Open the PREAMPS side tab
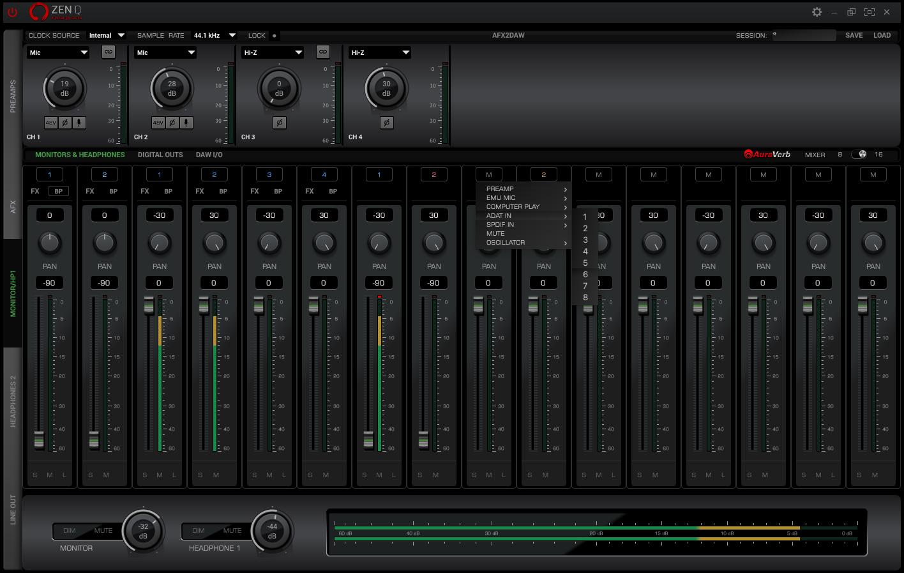Viewport: 904px width, 573px height. tap(13, 96)
